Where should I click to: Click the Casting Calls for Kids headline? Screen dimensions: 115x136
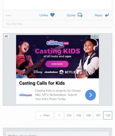[x=42, y=83]
